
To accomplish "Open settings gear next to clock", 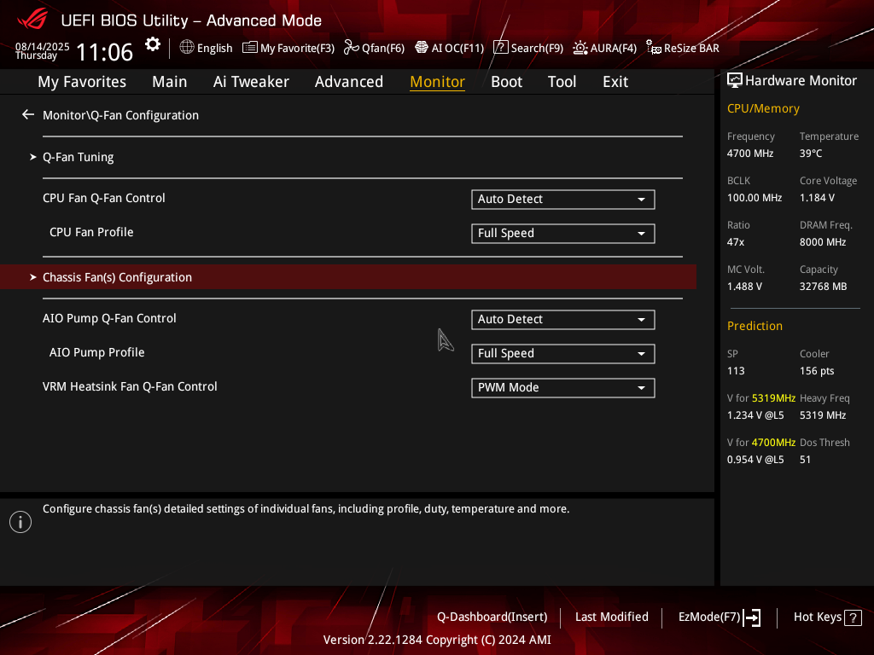I will pos(152,44).
